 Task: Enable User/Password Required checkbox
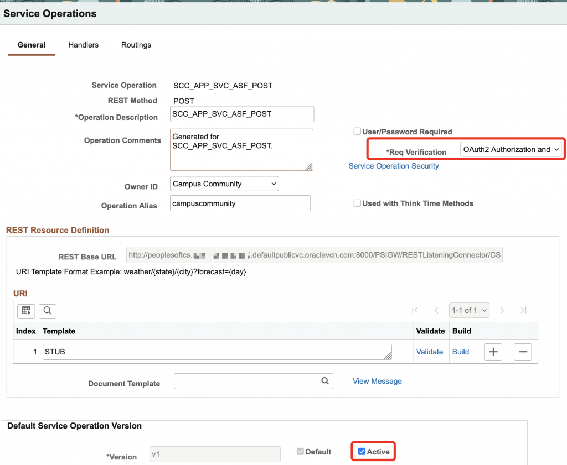click(x=357, y=132)
